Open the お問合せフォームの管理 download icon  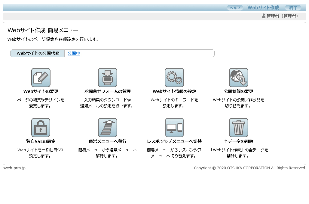pos(108,78)
